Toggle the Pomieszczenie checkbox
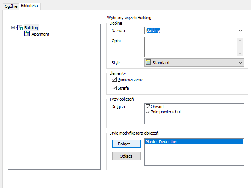Image resolution: width=251 pixels, height=188 pixels. (114, 80)
